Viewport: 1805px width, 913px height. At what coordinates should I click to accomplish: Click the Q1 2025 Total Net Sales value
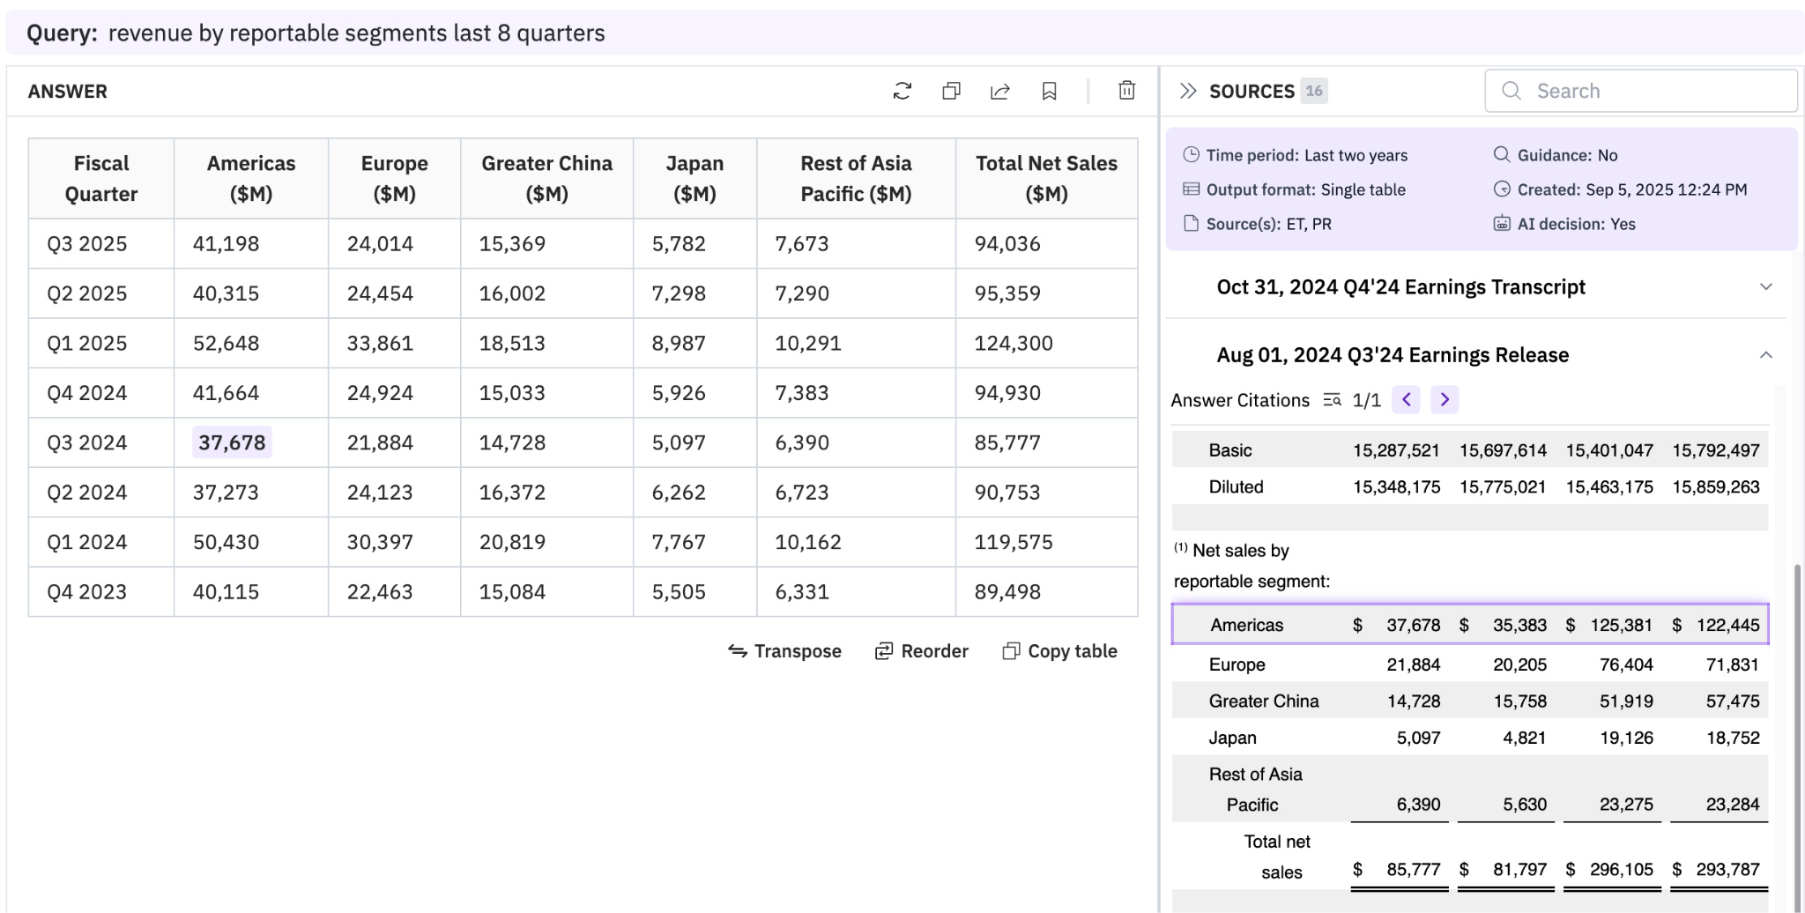tap(1013, 343)
